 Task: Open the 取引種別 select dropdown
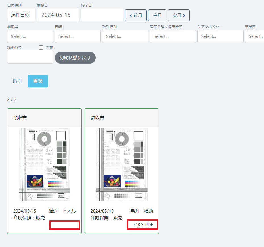(x=125, y=36)
